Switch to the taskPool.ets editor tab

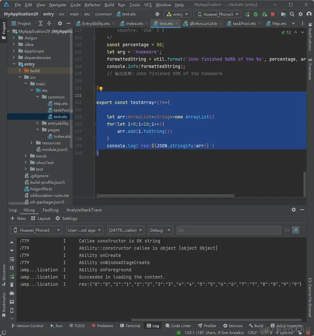coord(244,24)
